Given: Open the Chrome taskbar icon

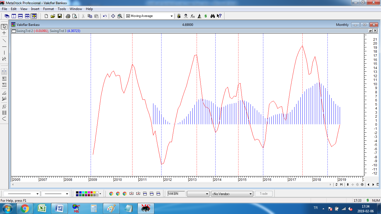Looking at the screenshot, I should coord(25,208).
